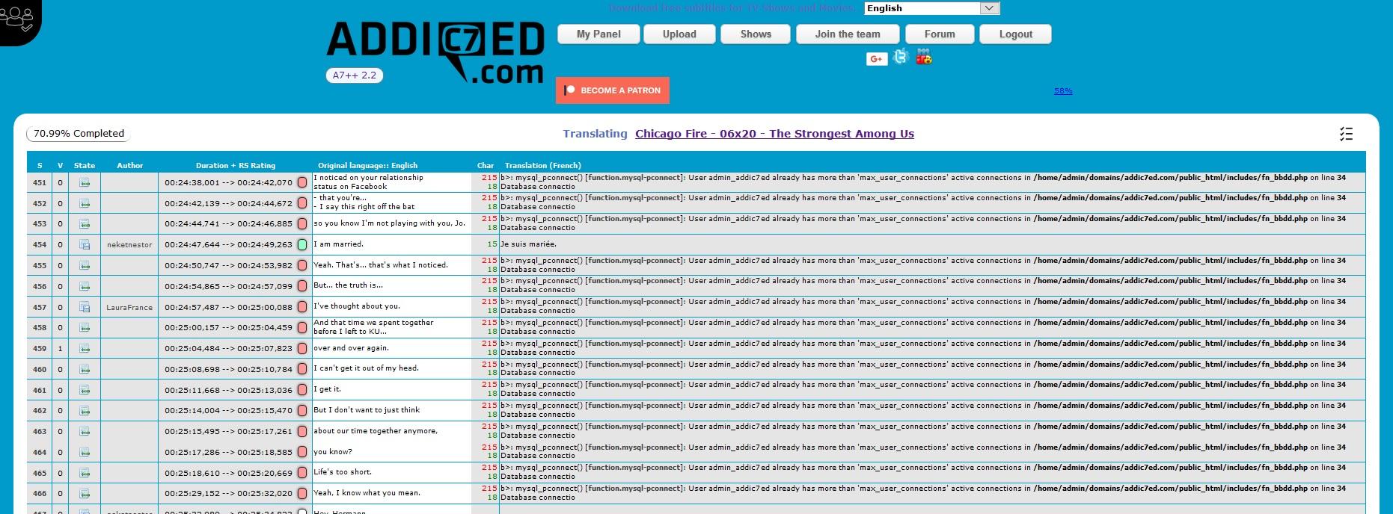Click the 58% progress link
Screen dimensions: 1393x514
(1063, 91)
